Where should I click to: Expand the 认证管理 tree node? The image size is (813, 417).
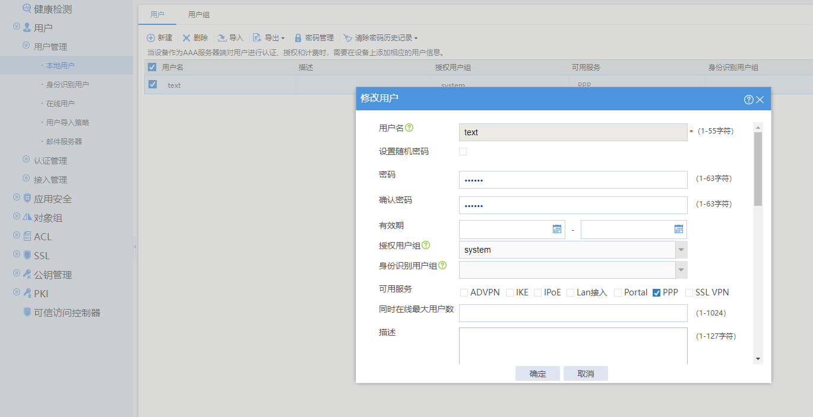(26, 159)
